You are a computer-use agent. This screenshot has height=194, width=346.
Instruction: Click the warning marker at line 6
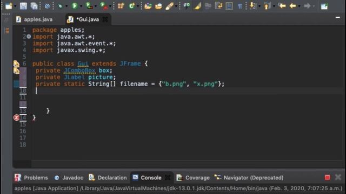point(16,64)
